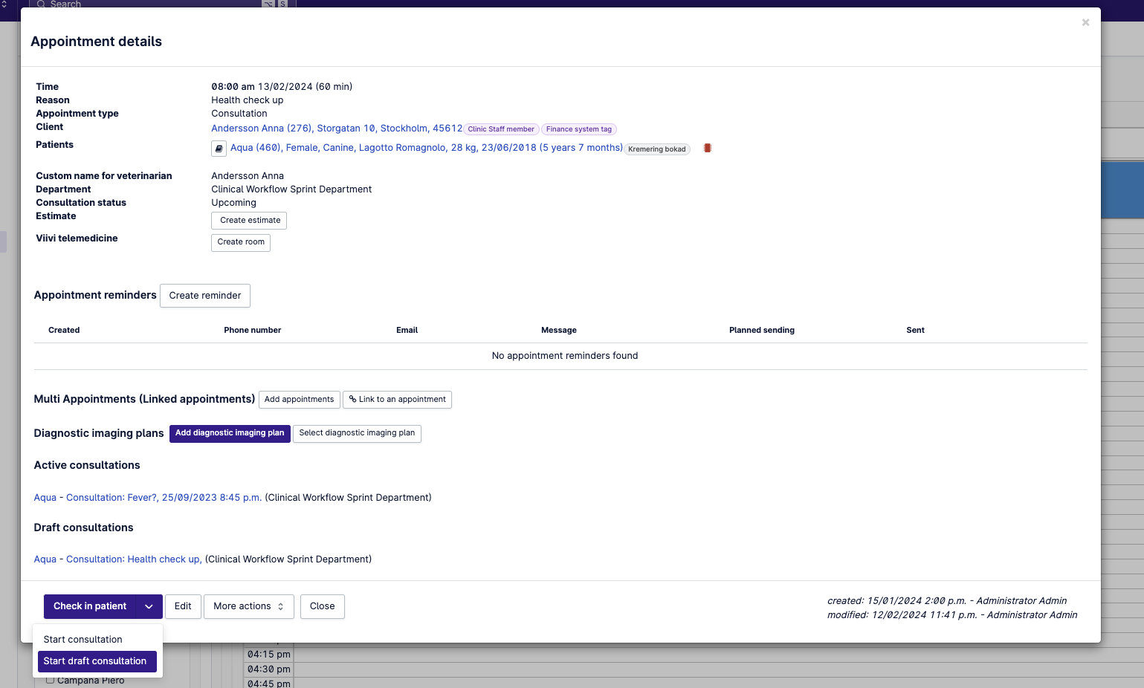1144x688 pixels.
Task: Open the Aqua Fever consultation link
Action: [147, 498]
